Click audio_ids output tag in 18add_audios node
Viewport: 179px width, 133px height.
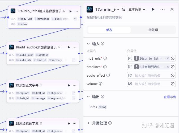click(23, 60)
